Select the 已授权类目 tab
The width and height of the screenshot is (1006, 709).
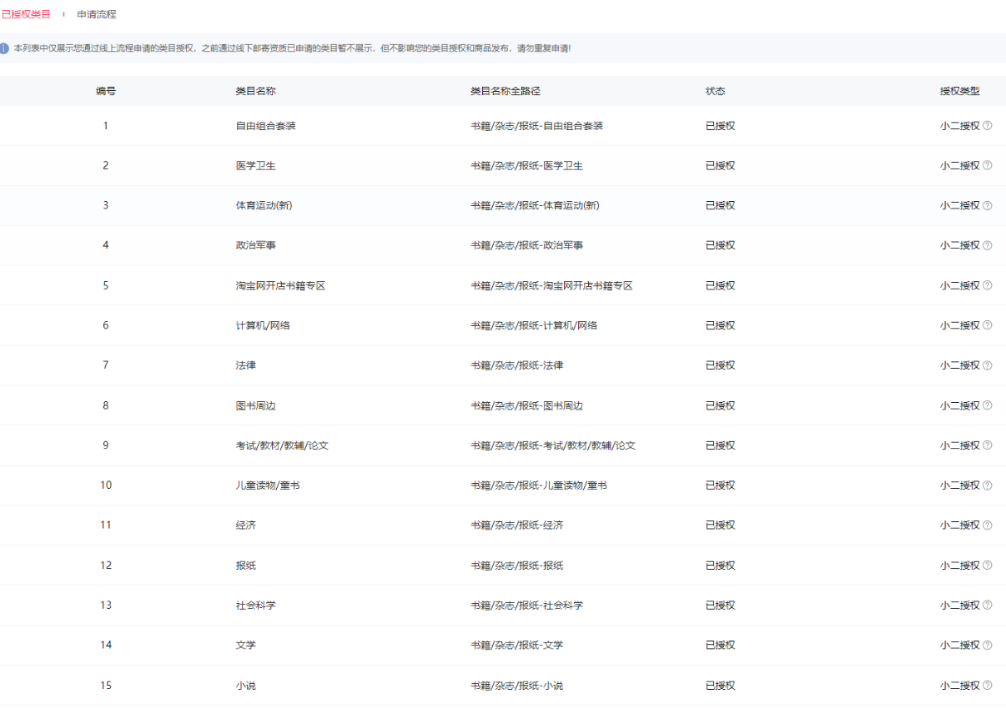pyautogui.click(x=26, y=14)
